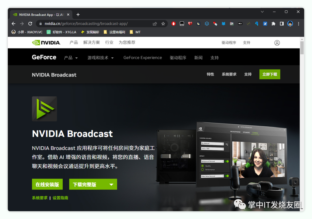312x219 pixels.
Task: Open the M+ extension icon
Action: (x=240, y=24)
